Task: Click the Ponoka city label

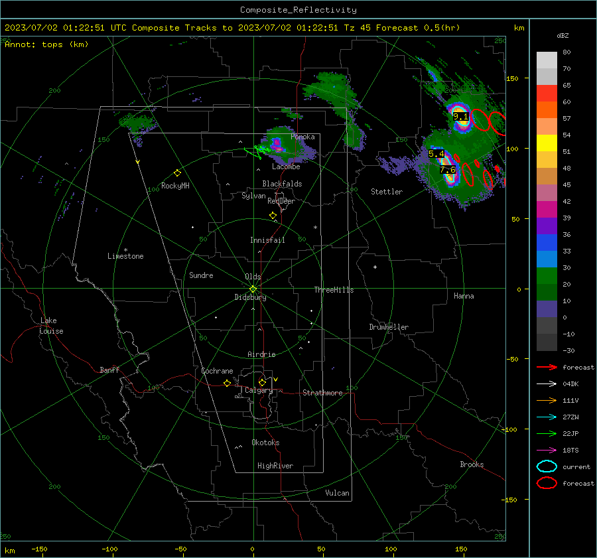Action: click(302, 137)
